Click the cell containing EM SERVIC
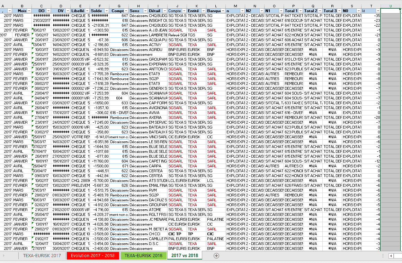The width and height of the screenshot is (402, 263). click(158, 122)
